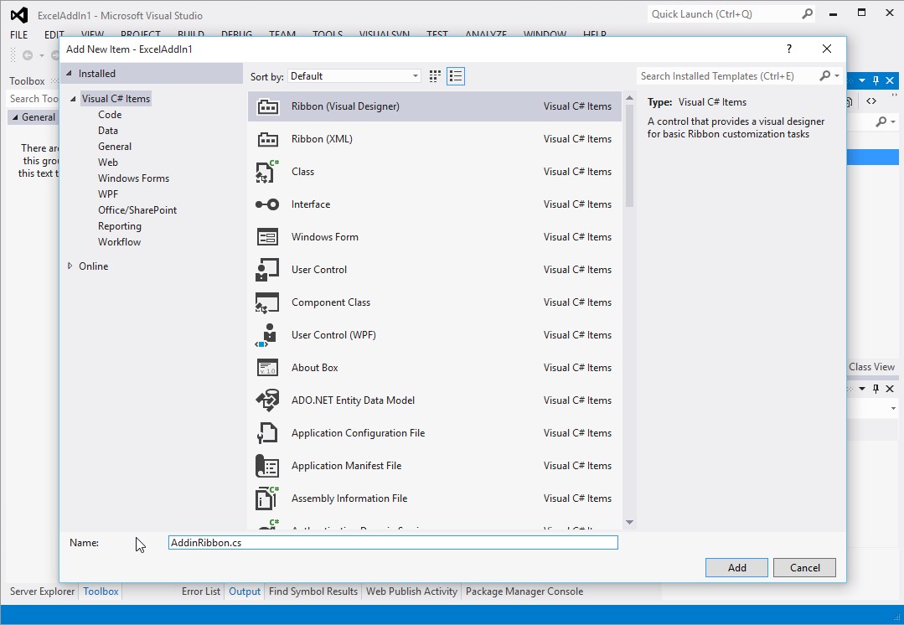Choose the About Box template icon
Screen dimensions: 904x625
(x=267, y=368)
